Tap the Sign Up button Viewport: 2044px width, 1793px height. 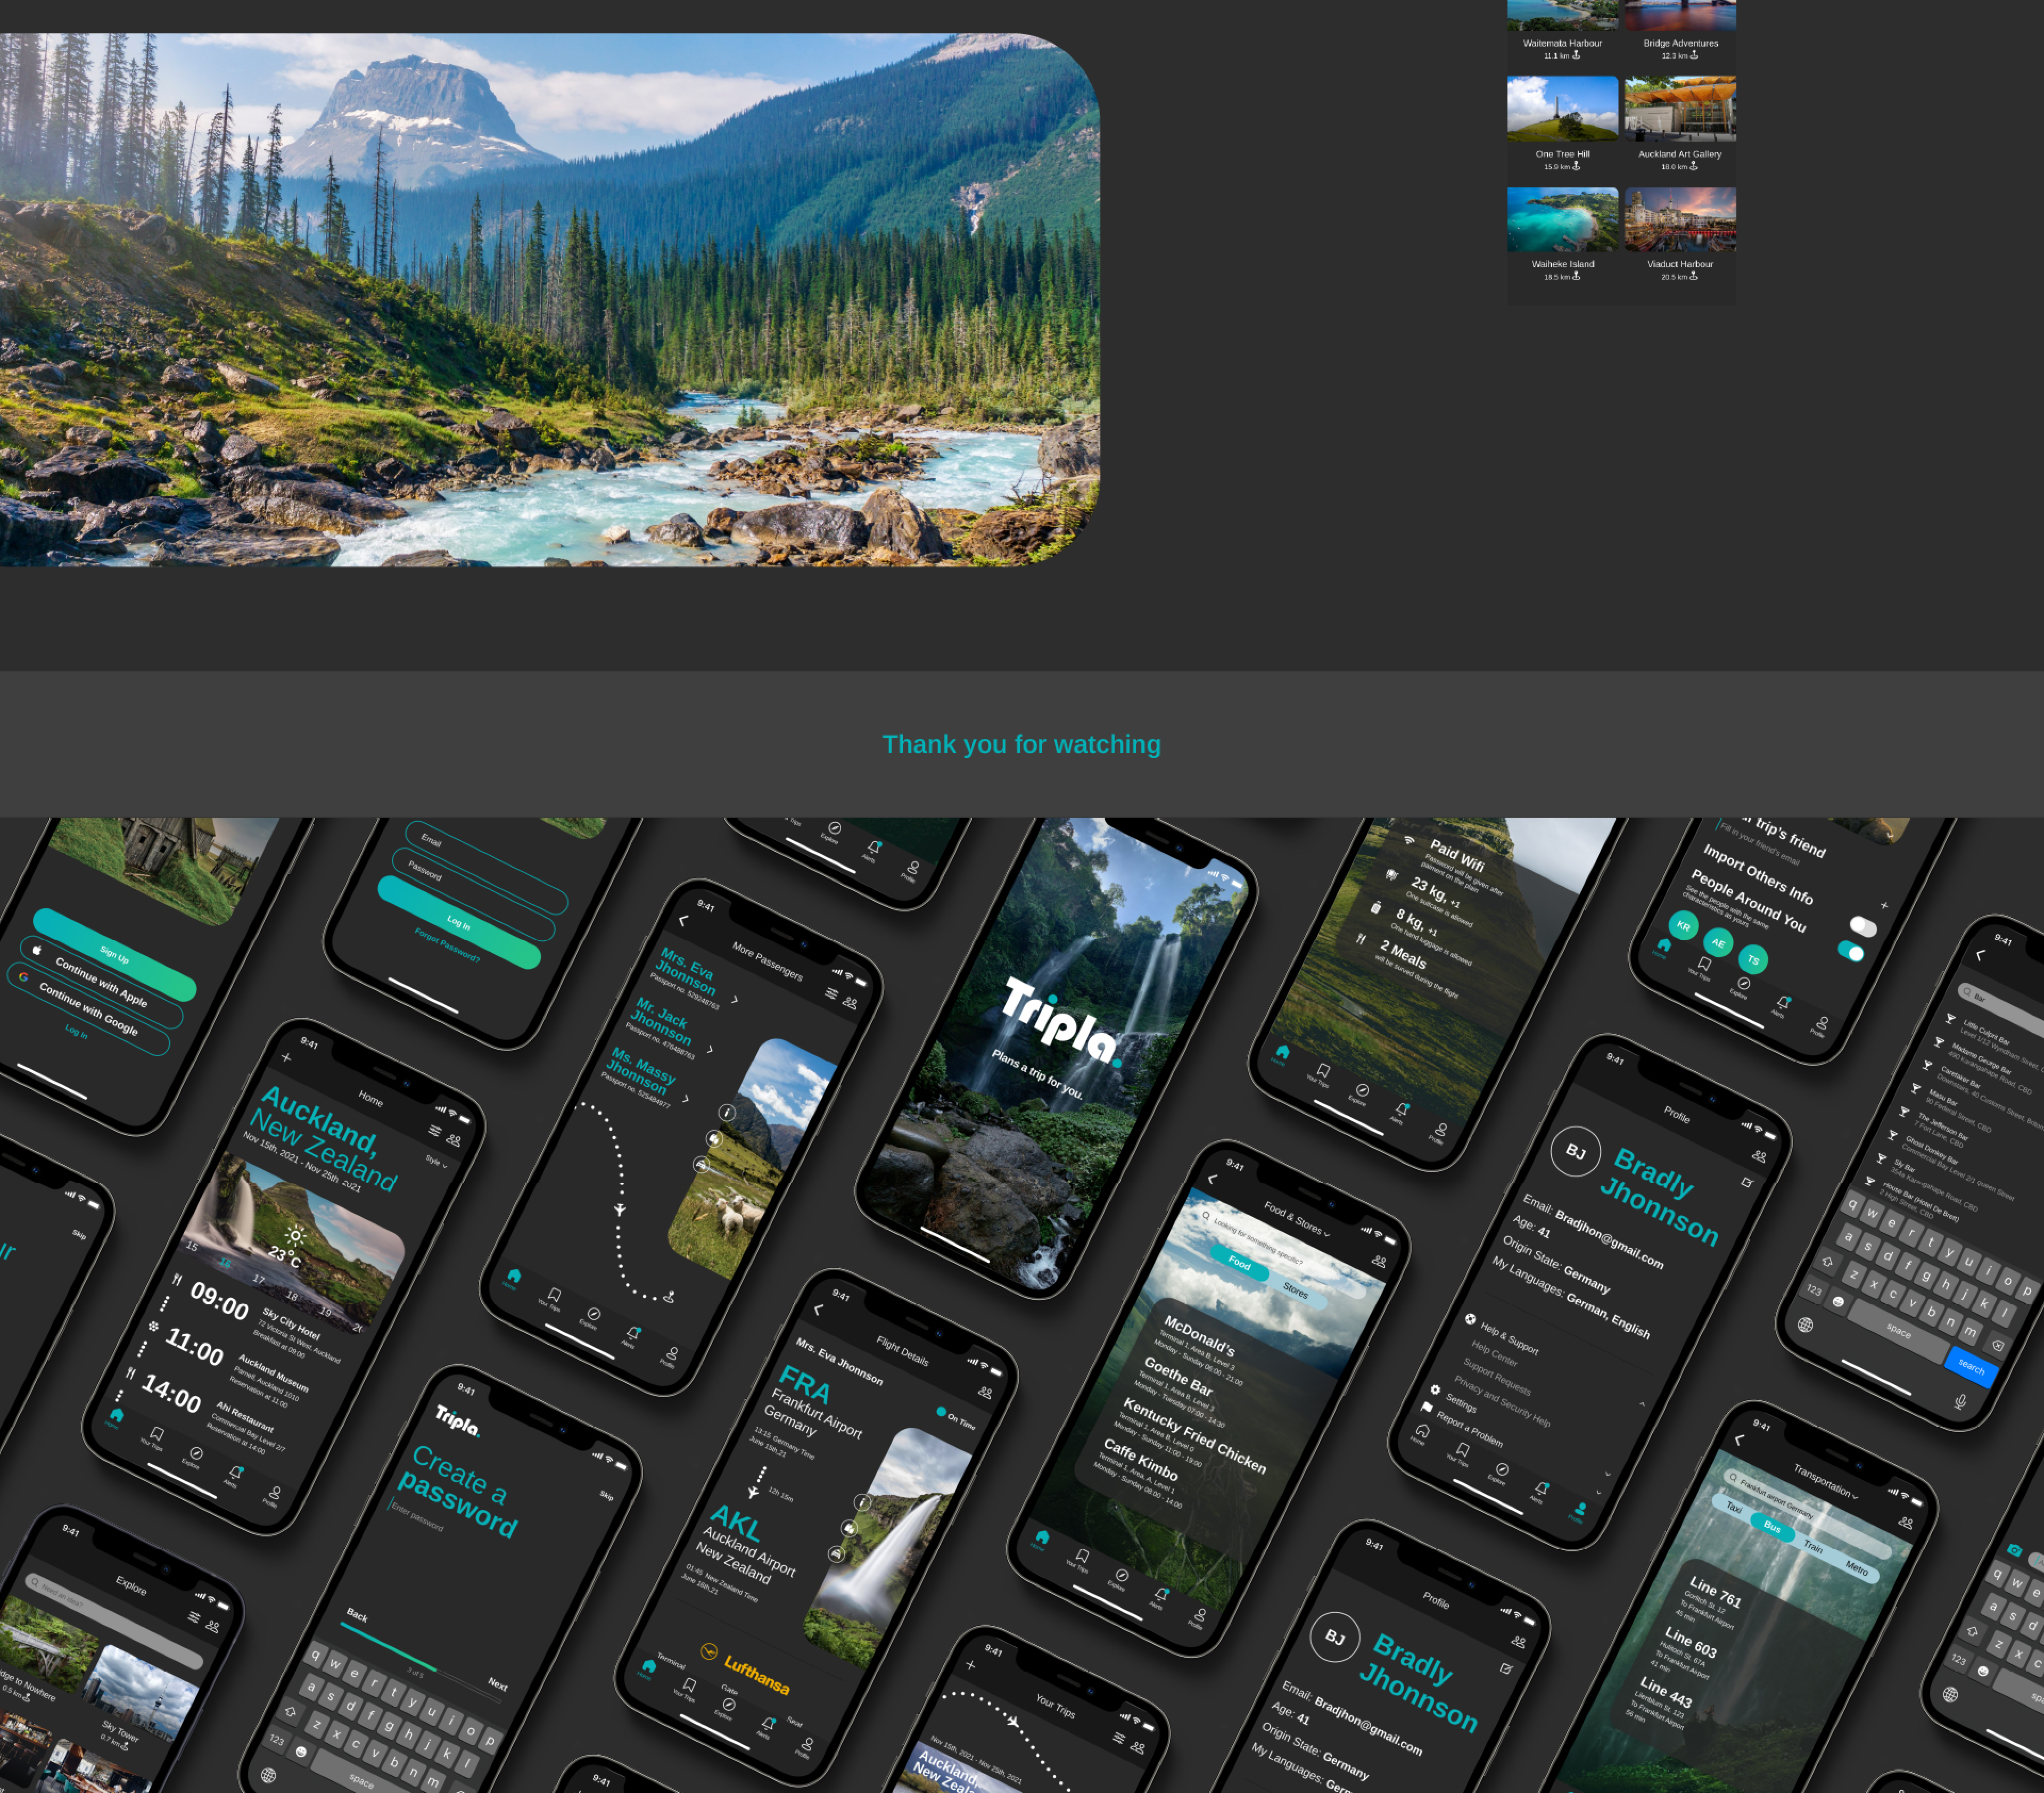pos(114,955)
